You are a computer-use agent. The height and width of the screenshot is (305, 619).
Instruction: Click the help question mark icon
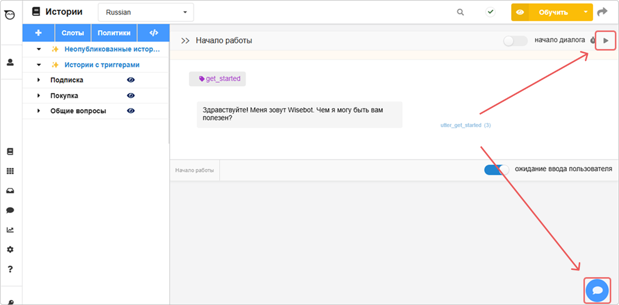(x=10, y=269)
